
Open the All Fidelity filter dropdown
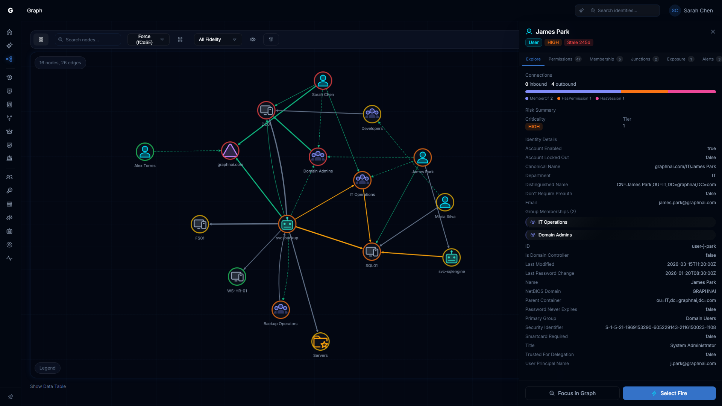[217, 39]
